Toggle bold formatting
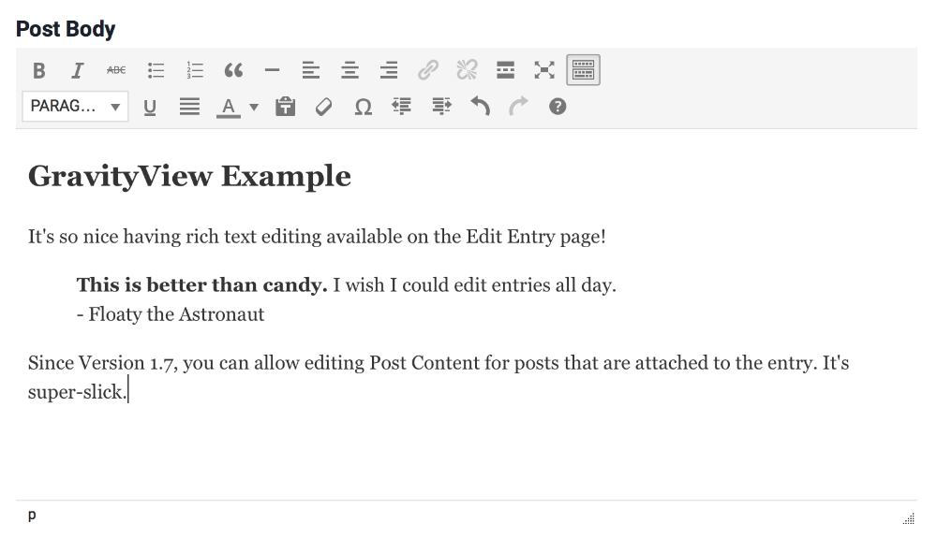This screenshot has width=937, height=538. [38, 70]
